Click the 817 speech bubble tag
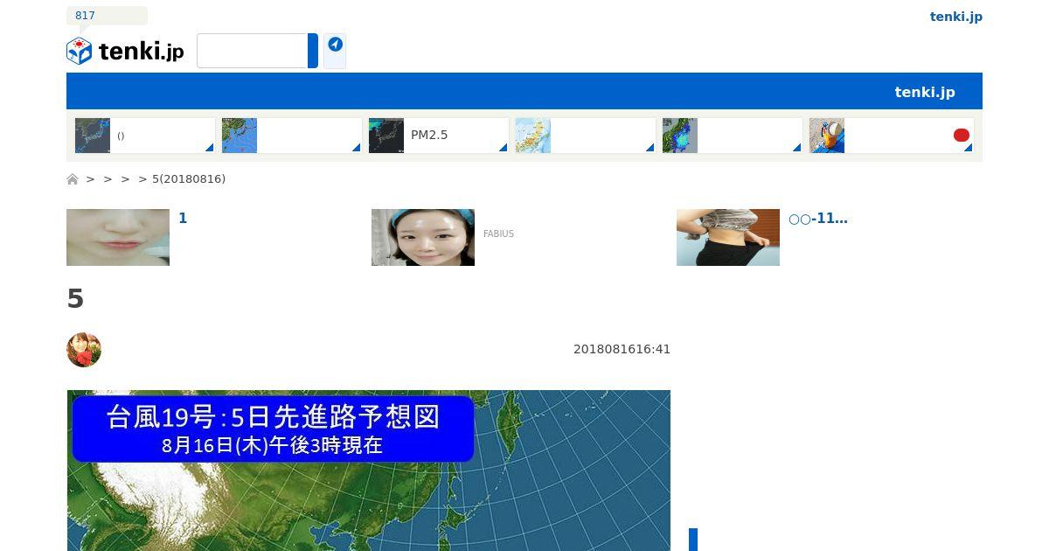 pos(107,16)
